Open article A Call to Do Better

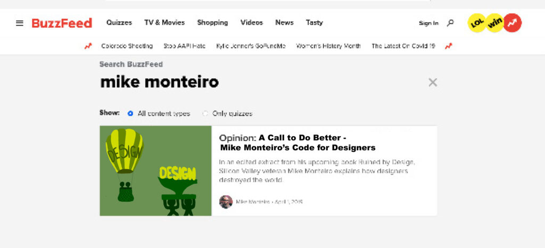coord(297,143)
